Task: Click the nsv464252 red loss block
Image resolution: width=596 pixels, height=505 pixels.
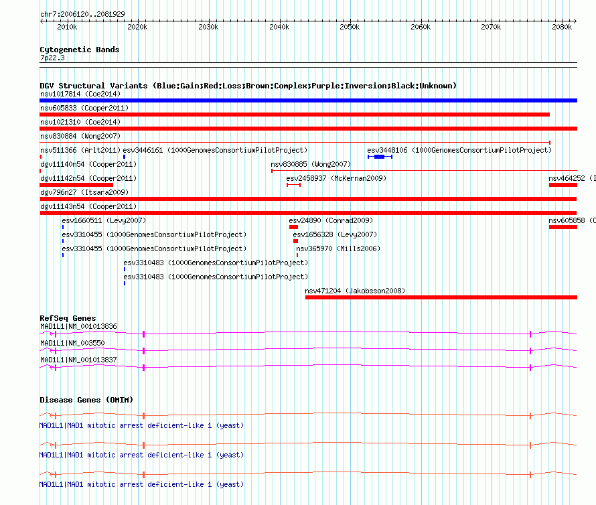Action: [x=563, y=185]
